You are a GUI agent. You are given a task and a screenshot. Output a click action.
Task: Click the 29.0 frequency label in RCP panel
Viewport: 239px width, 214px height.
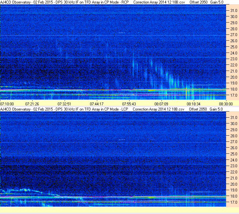coord(234,23)
